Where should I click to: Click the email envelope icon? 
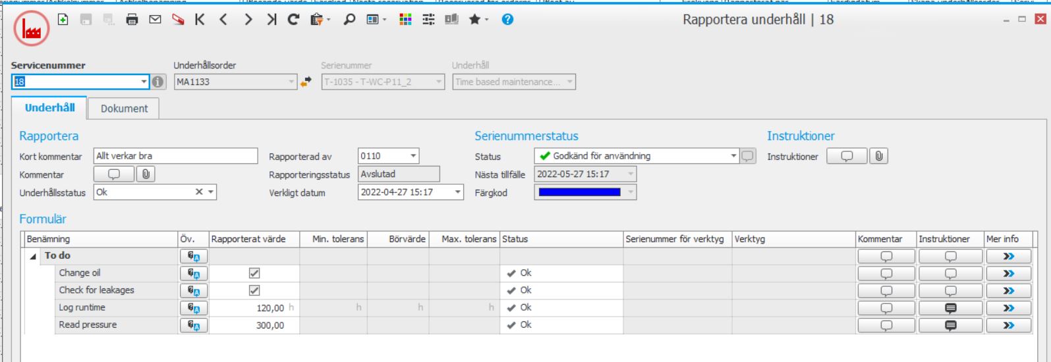pos(153,20)
